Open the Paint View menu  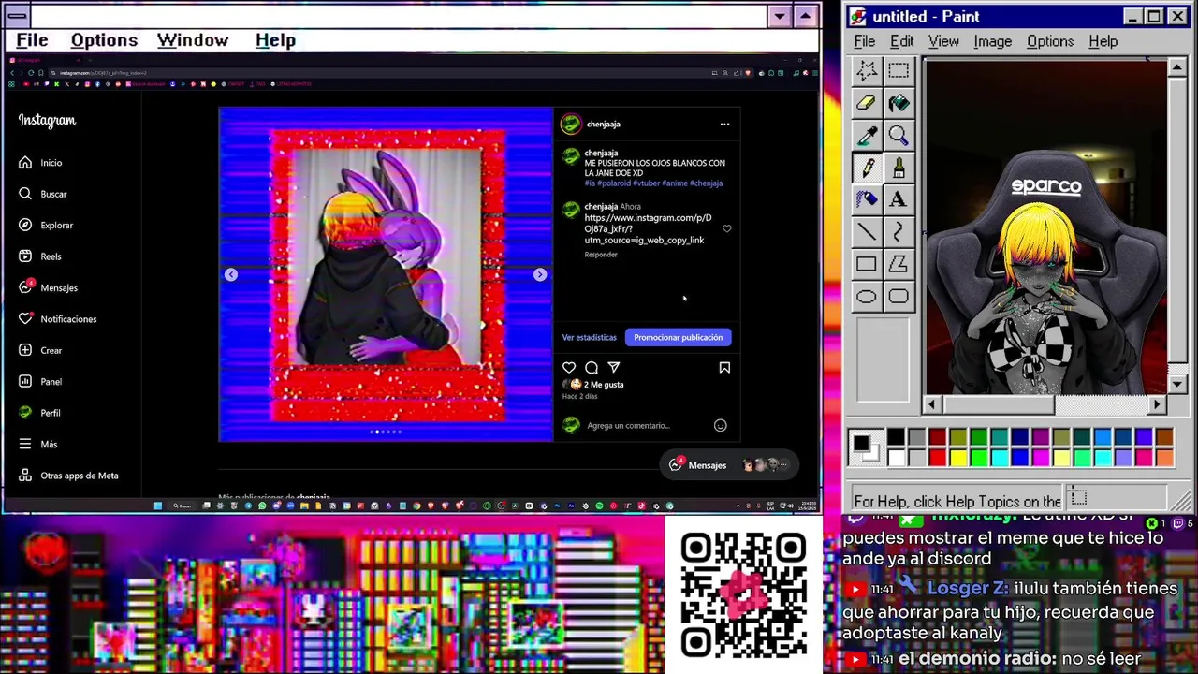[943, 41]
